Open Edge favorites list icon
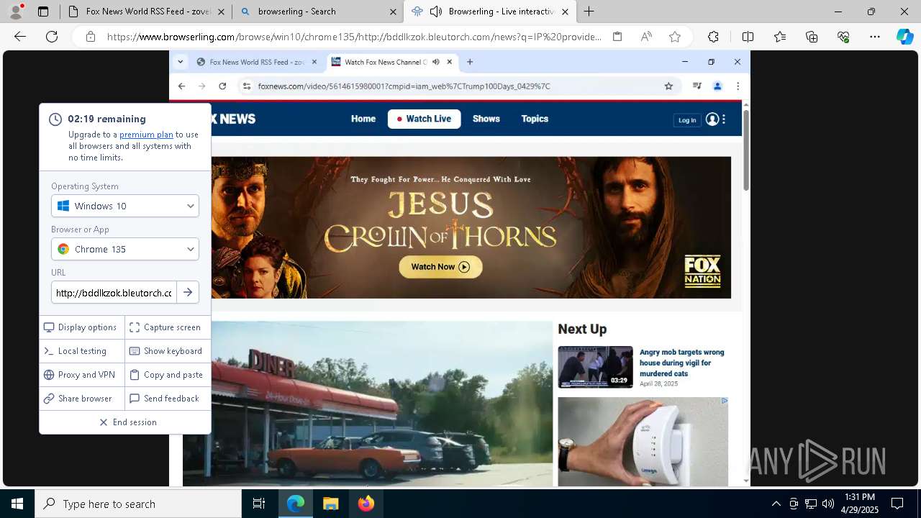Image resolution: width=921 pixels, height=518 pixels. tap(780, 37)
